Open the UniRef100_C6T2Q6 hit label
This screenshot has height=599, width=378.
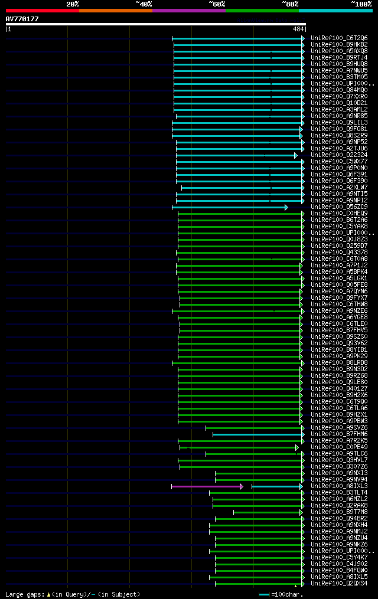coord(339,38)
